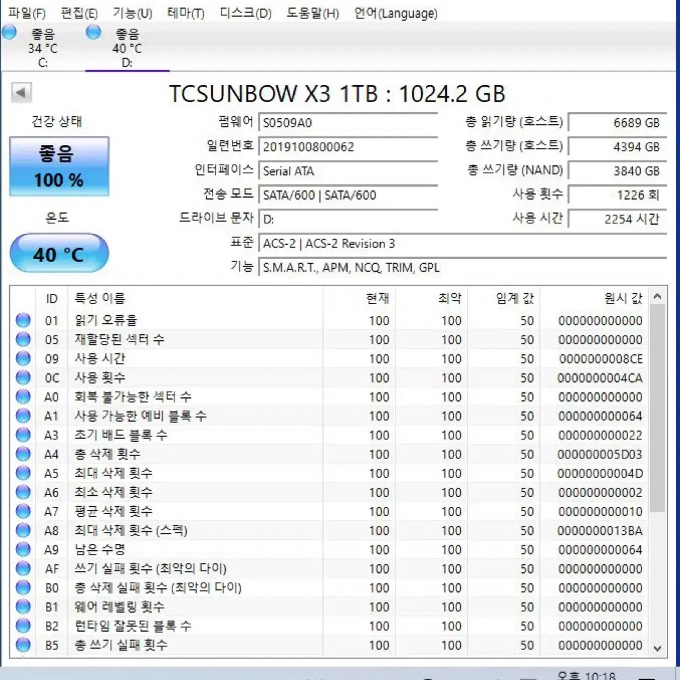Open the 언어(Language) menu

pyautogui.click(x=395, y=13)
